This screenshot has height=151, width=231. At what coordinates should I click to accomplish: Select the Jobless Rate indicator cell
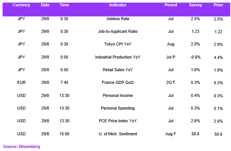[x=118, y=19]
